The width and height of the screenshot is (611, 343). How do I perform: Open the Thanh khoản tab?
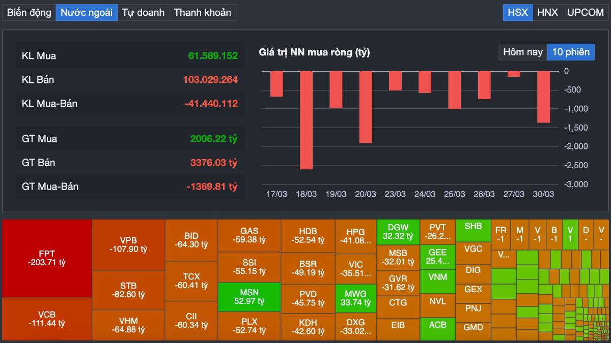pyautogui.click(x=202, y=13)
